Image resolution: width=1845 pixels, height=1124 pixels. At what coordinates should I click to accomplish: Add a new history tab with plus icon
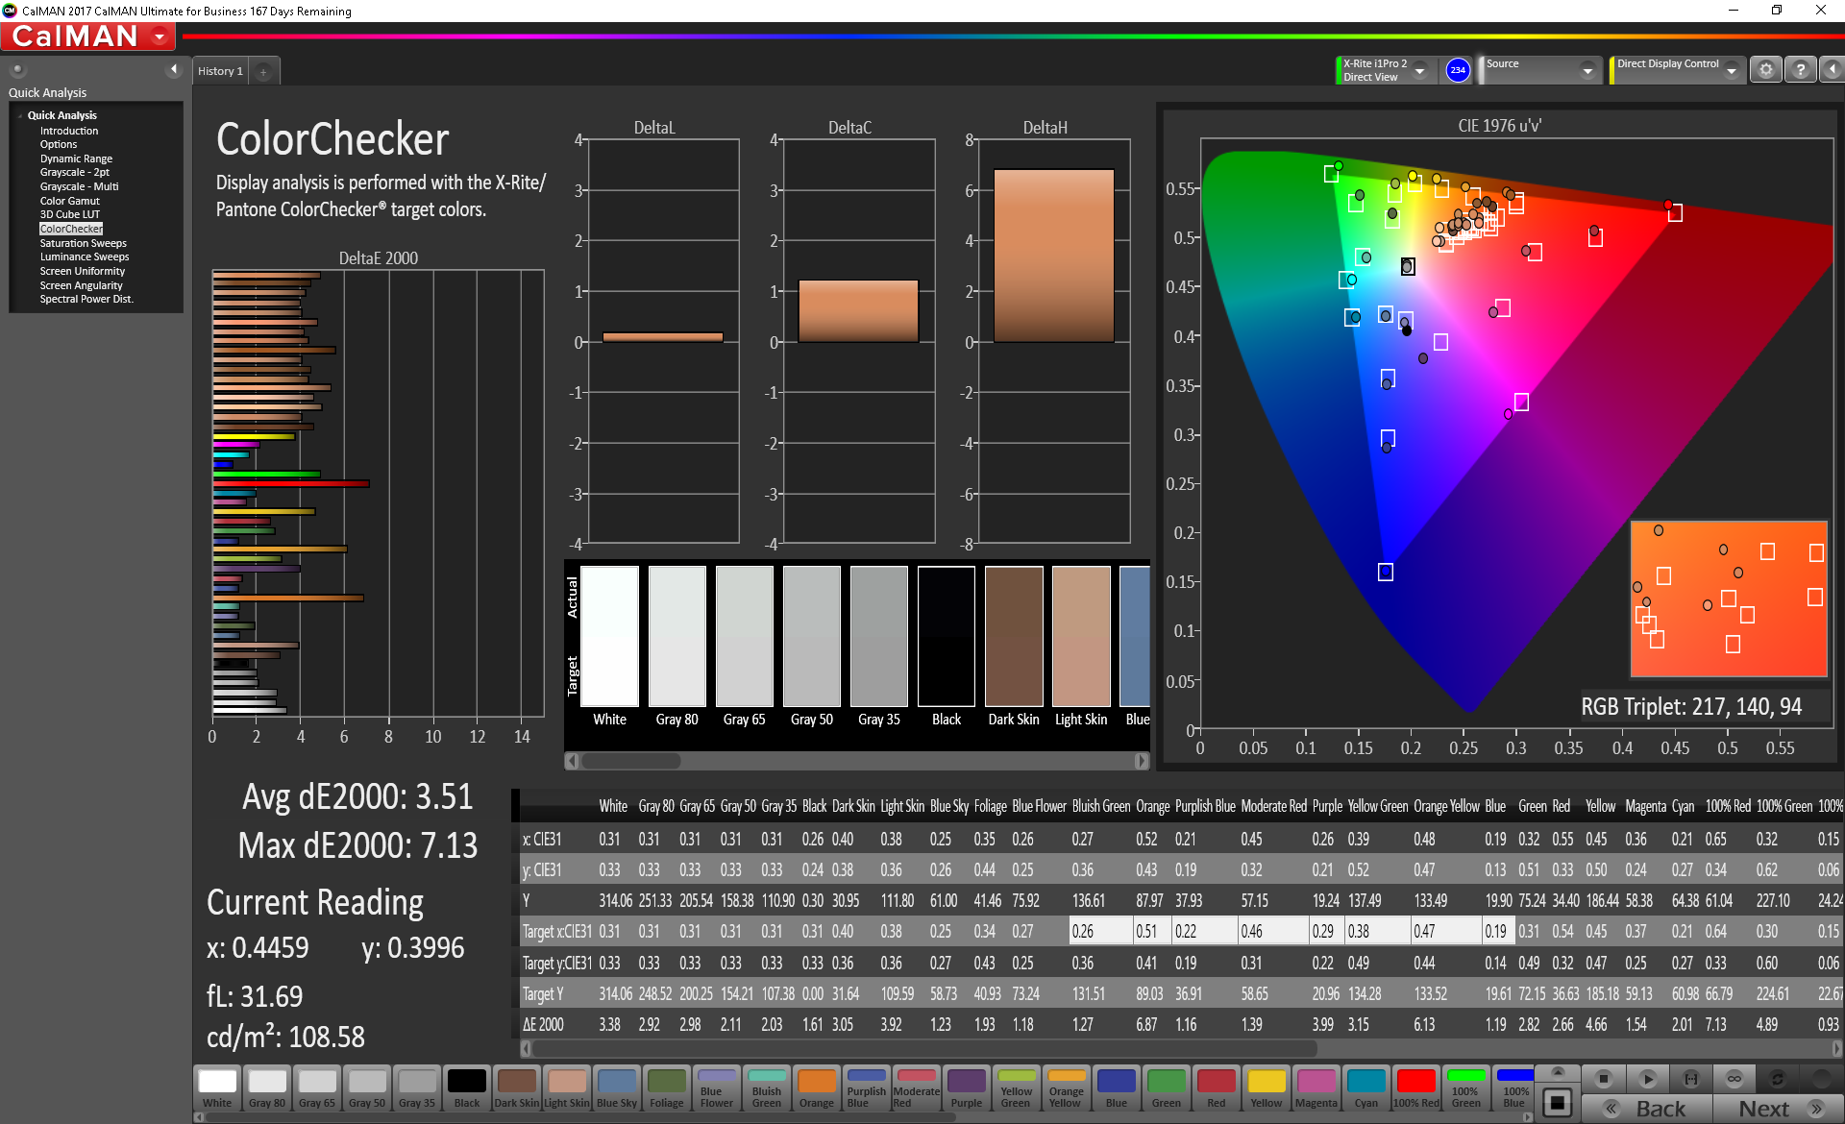click(x=263, y=72)
